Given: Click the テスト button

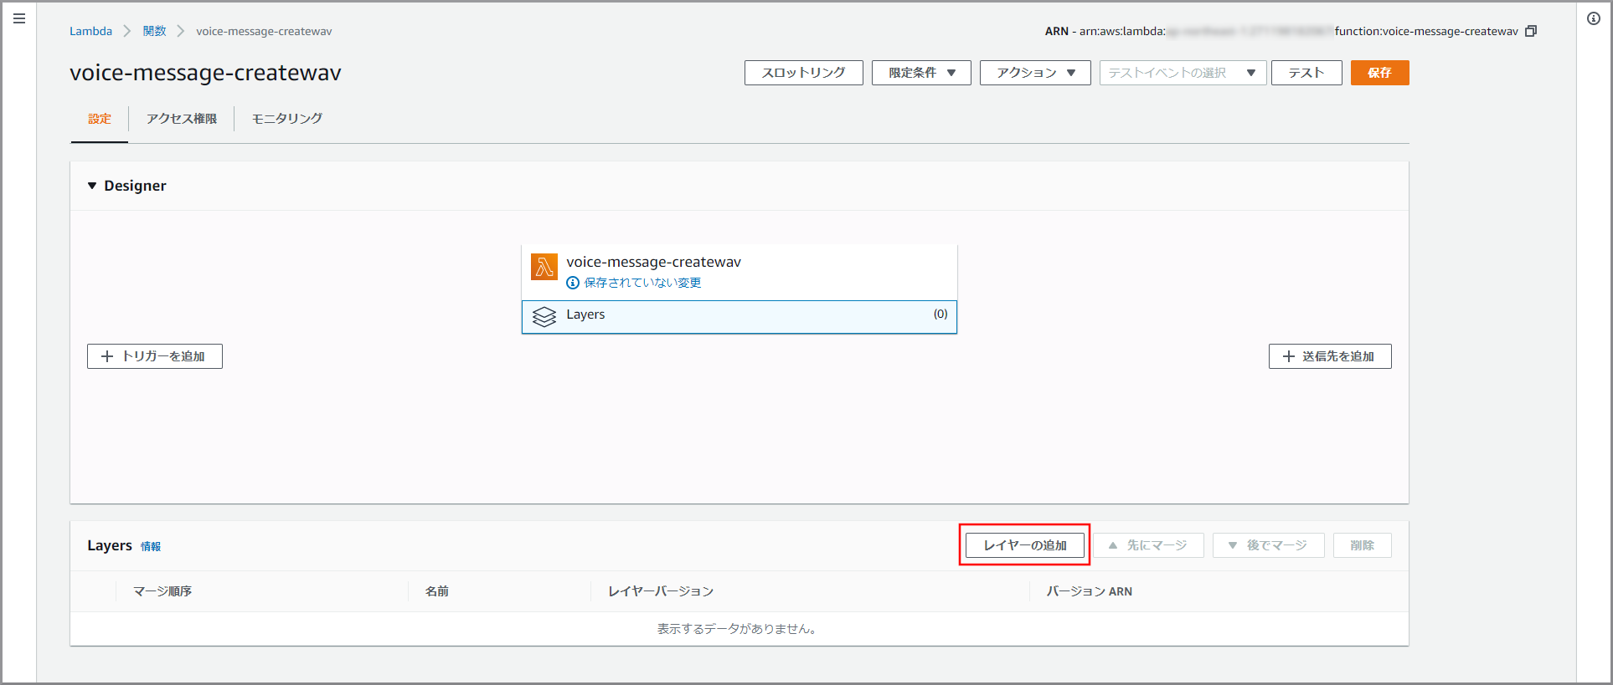Looking at the screenshot, I should [x=1306, y=73].
